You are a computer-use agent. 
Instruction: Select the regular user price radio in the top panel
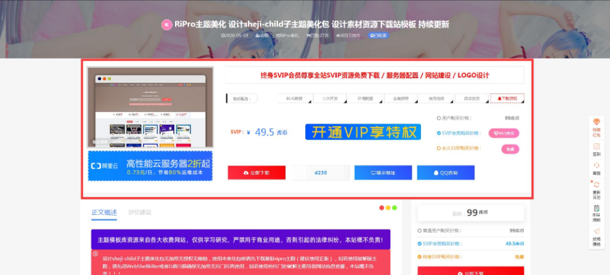tap(439, 118)
